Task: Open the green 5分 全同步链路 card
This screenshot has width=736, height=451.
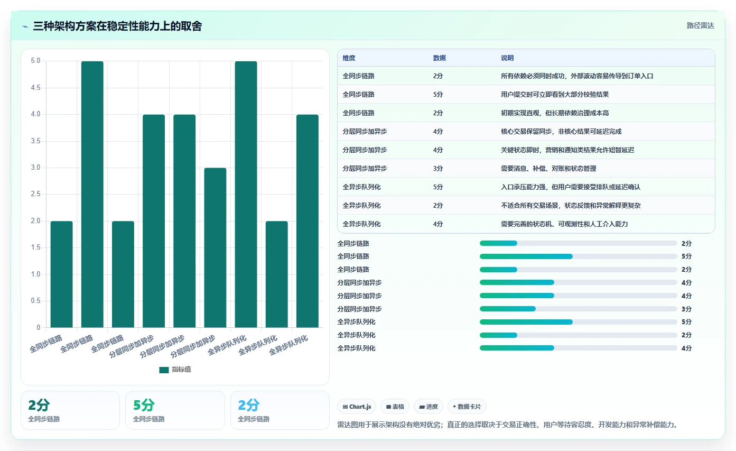Action: tap(175, 410)
